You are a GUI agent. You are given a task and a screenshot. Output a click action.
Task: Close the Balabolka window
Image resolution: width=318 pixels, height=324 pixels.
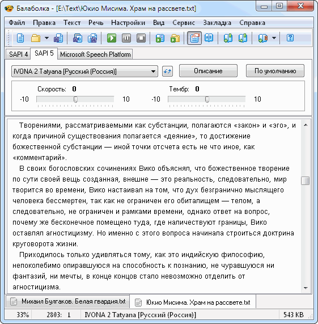tap(300, 7)
